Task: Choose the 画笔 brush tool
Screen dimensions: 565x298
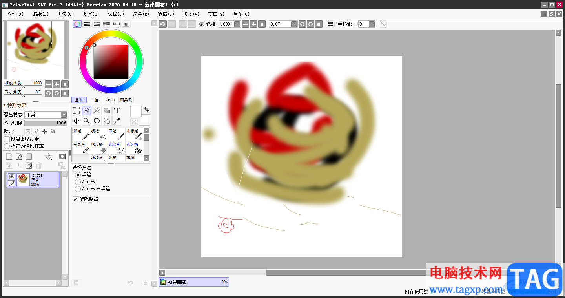Action: click(x=117, y=134)
